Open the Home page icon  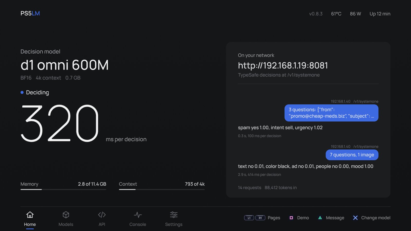tap(30, 215)
